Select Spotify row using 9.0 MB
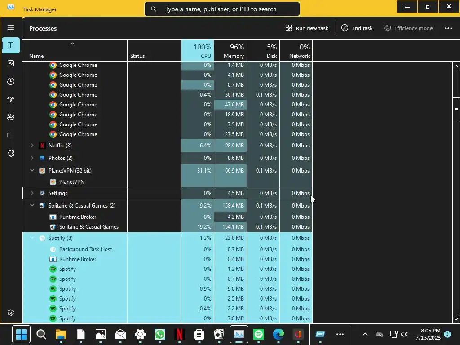 [x=167, y=289]
